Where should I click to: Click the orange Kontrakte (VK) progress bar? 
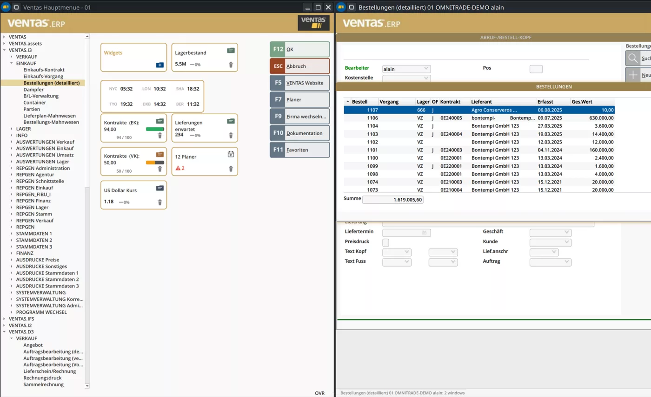[x=155, y=163]
